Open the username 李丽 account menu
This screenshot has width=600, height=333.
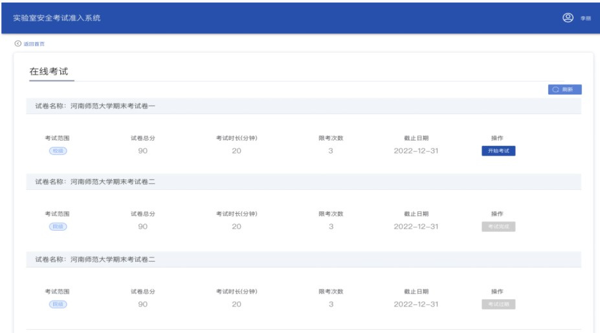point(585,18)
